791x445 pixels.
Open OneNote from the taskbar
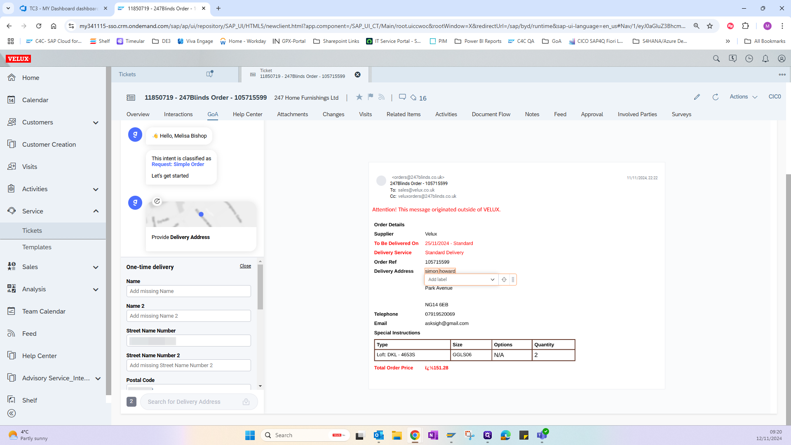click(433, 435)
